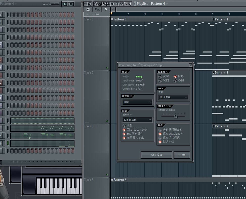Click the 背景渲染 background render button
This screenshot has height=199, width=246.
(157, 155)
